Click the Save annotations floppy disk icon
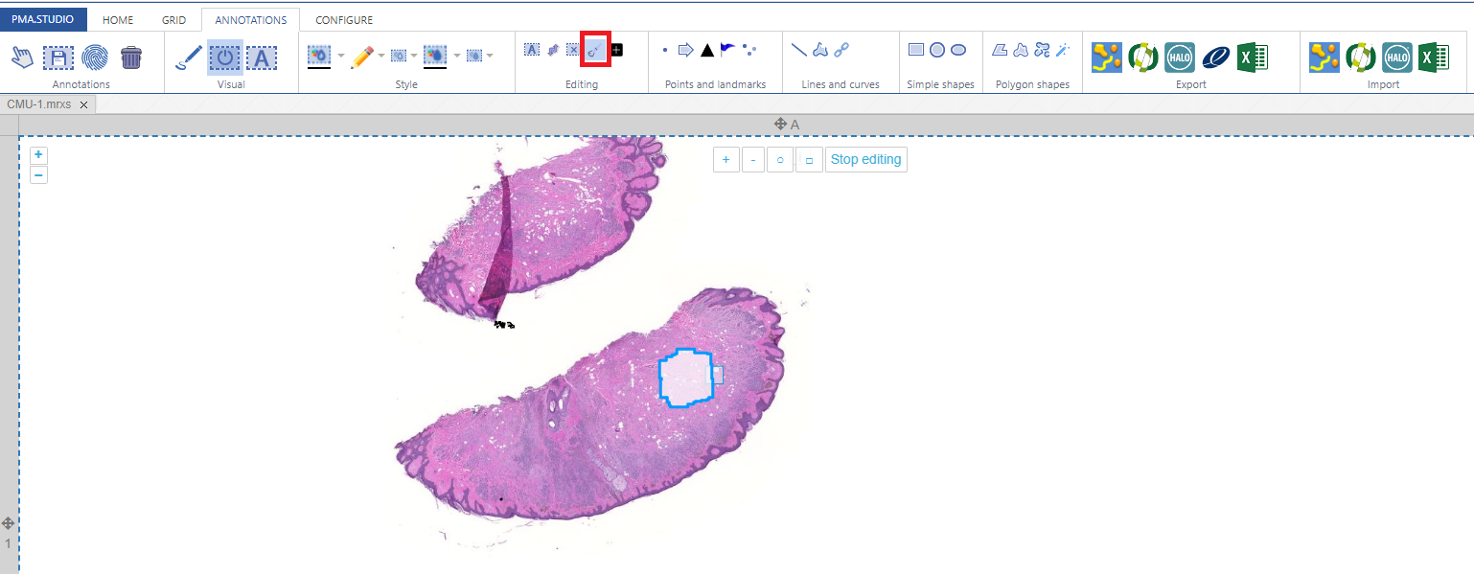 pyautogui.click(x=58, y=57)
